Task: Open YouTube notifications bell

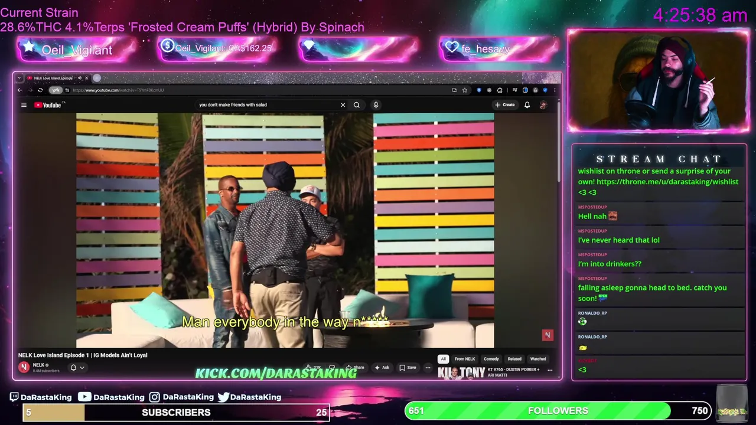Action: click(527, 105)
